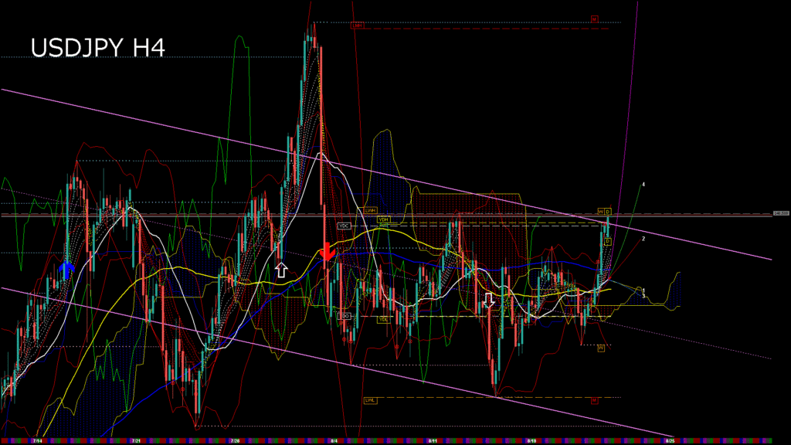Click the 8/18 date marker
This screenshot has height=445, width=791.
click(531, 441)
